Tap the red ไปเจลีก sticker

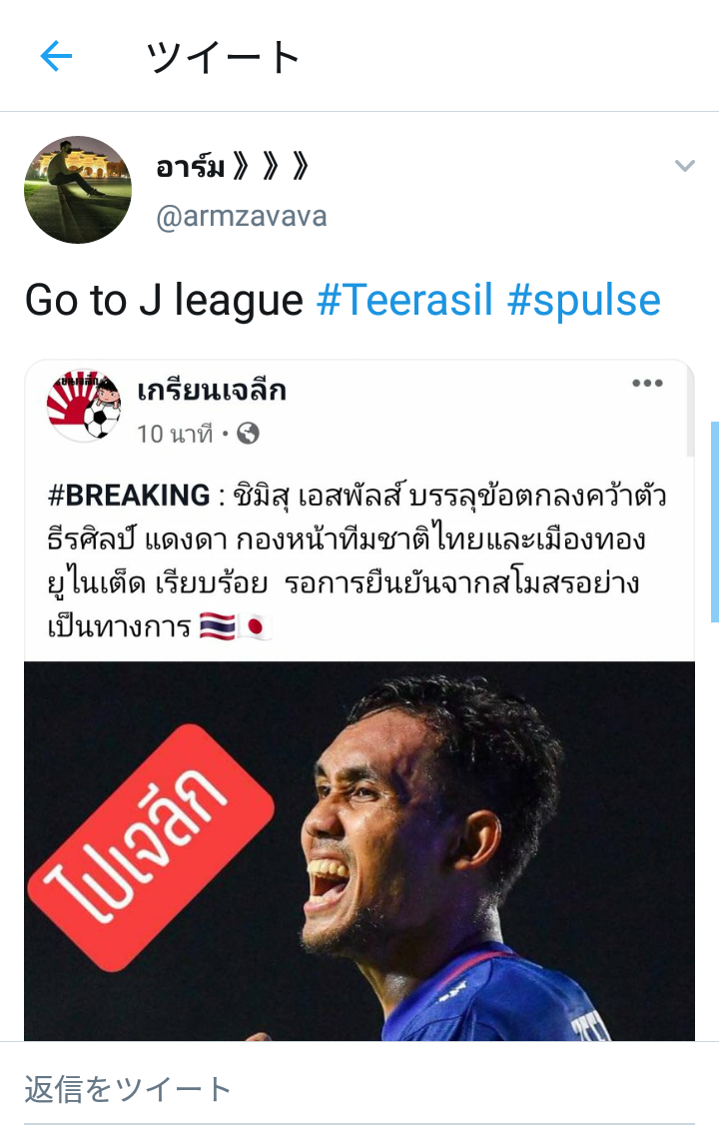point(151,847)
